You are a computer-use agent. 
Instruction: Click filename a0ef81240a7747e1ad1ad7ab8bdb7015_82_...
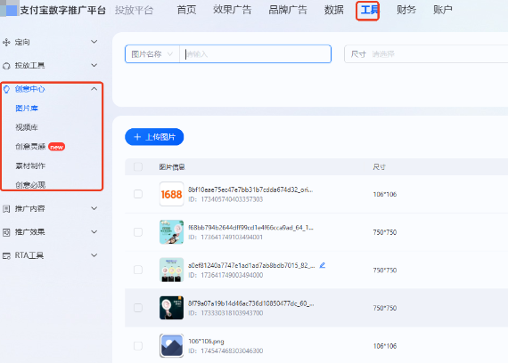pyautogui.click(x=251, y=265)
